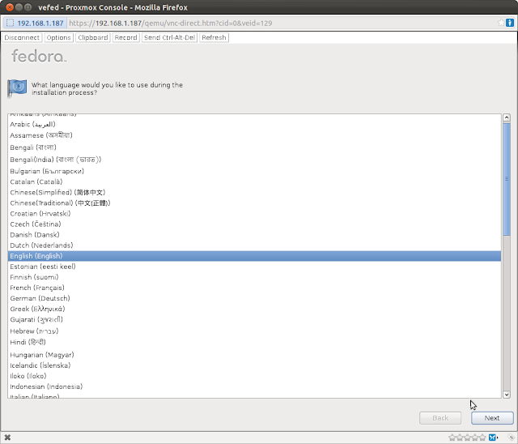The width and height of the screenshot is (518, 444).
Task: Click the tag icon in the status bar
Action: tap(511, 438)
